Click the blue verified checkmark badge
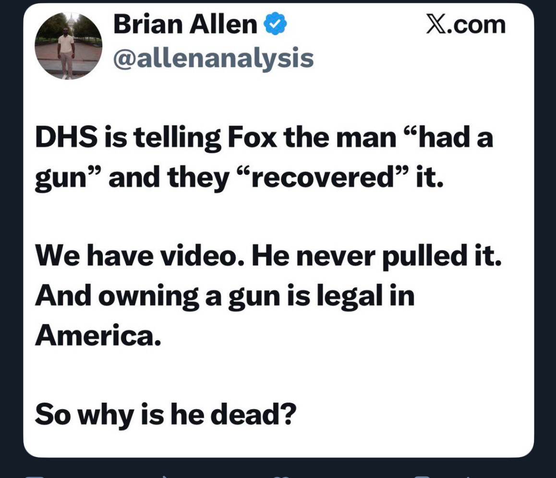Image resolution: width=556 pixels, height=478 pixels. click(x=275, y=24)
